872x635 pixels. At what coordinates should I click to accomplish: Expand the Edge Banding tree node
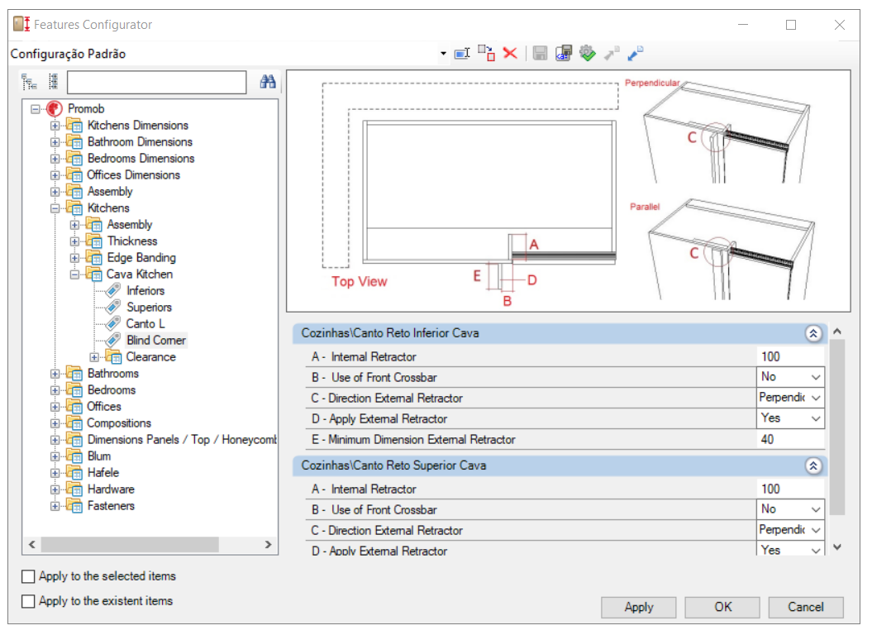pyautogui.click(x=74, y=258)
